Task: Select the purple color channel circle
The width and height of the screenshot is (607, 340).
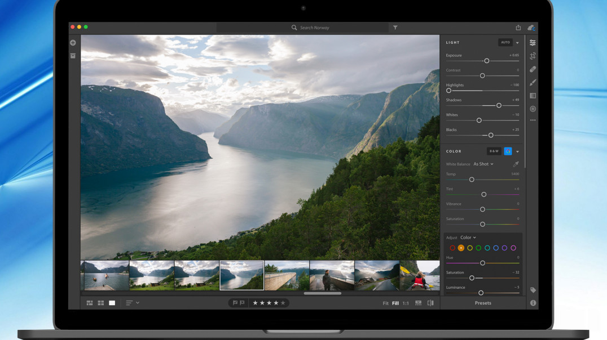Action: click(x=504, y=248)
